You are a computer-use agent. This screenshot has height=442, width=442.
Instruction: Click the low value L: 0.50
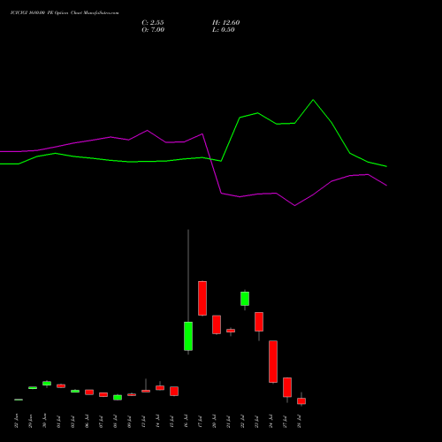pyautogui.click(x=224, y=30)
